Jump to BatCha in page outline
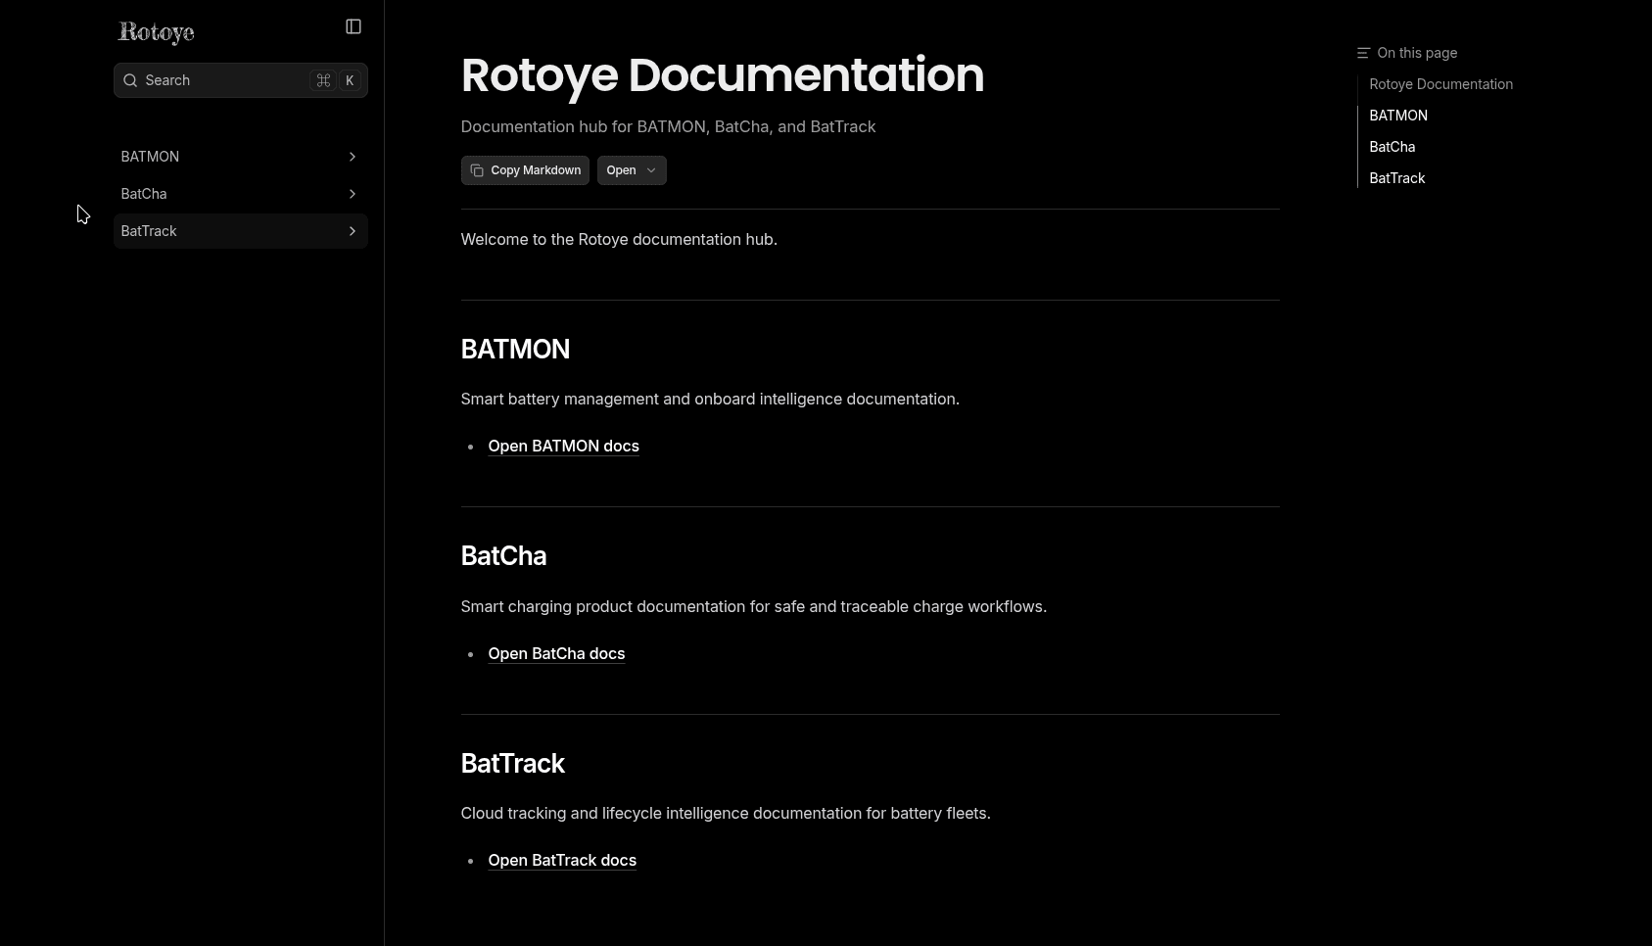1652x946 pixels. click(x=1392, y=147)
